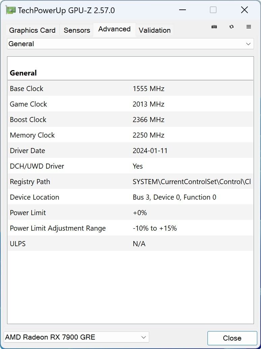261x349 pixels.
Task: Click the GPU-Z title bar app icon
Action: click(x=10, y=10)
